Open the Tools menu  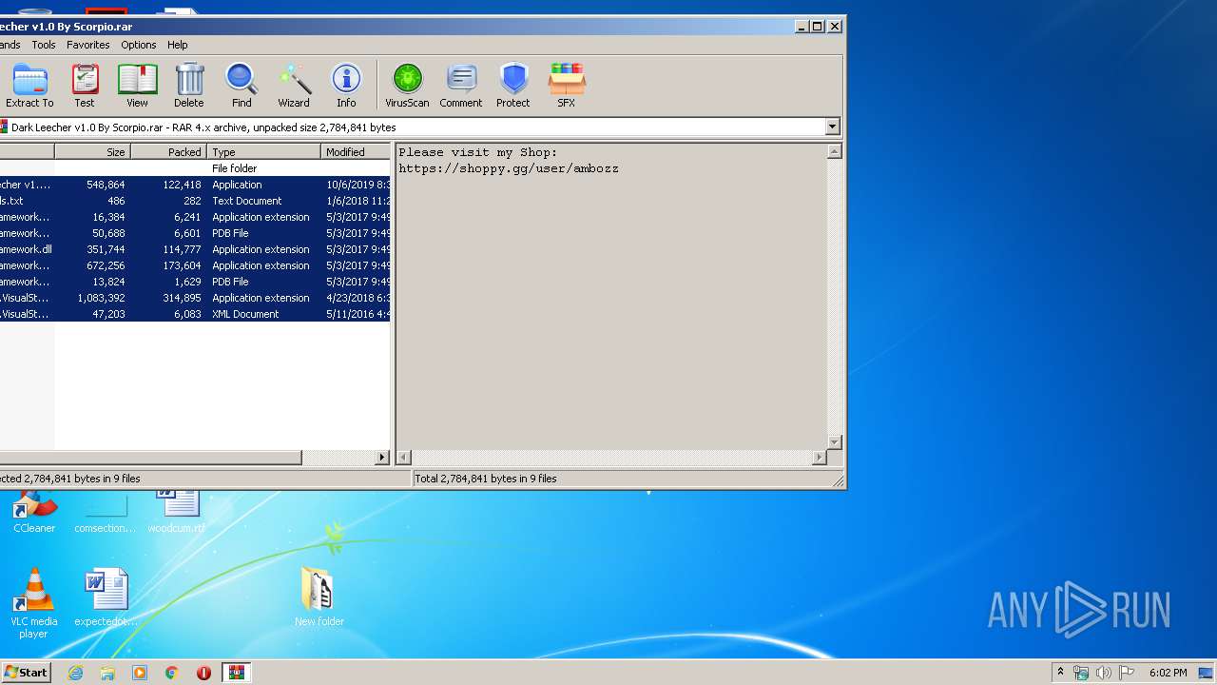44,45
